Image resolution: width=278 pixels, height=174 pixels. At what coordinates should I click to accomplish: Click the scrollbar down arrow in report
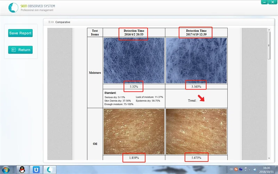click(269, 158)
